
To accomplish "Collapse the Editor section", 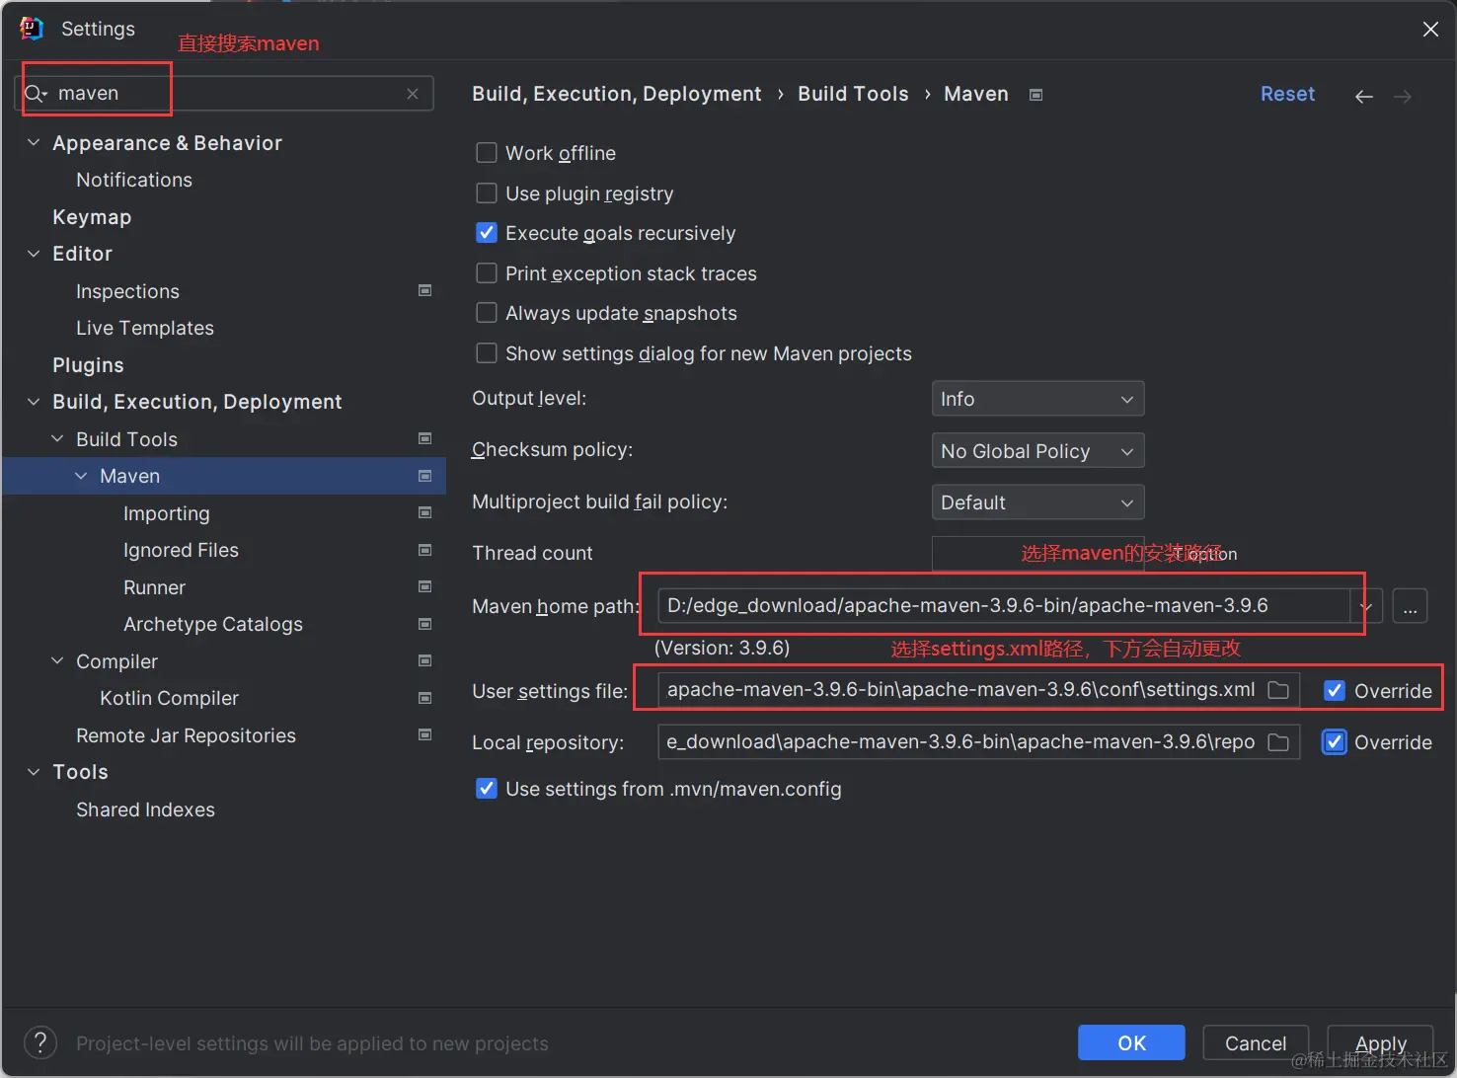I will click(x=34, y=254).
